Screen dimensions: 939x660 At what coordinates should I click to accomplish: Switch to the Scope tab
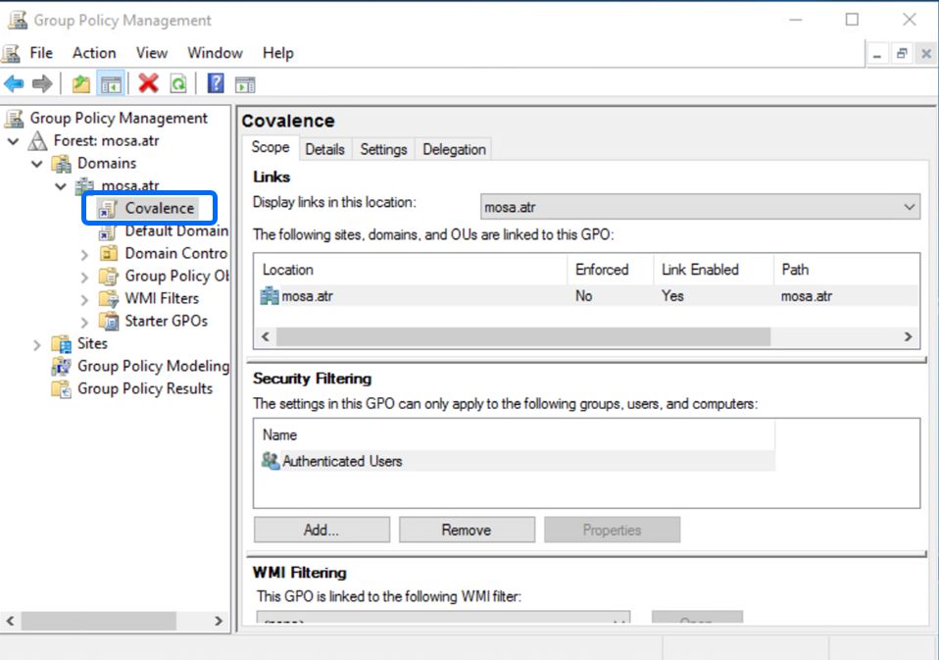pyautogui.click(x=271, y=147)
